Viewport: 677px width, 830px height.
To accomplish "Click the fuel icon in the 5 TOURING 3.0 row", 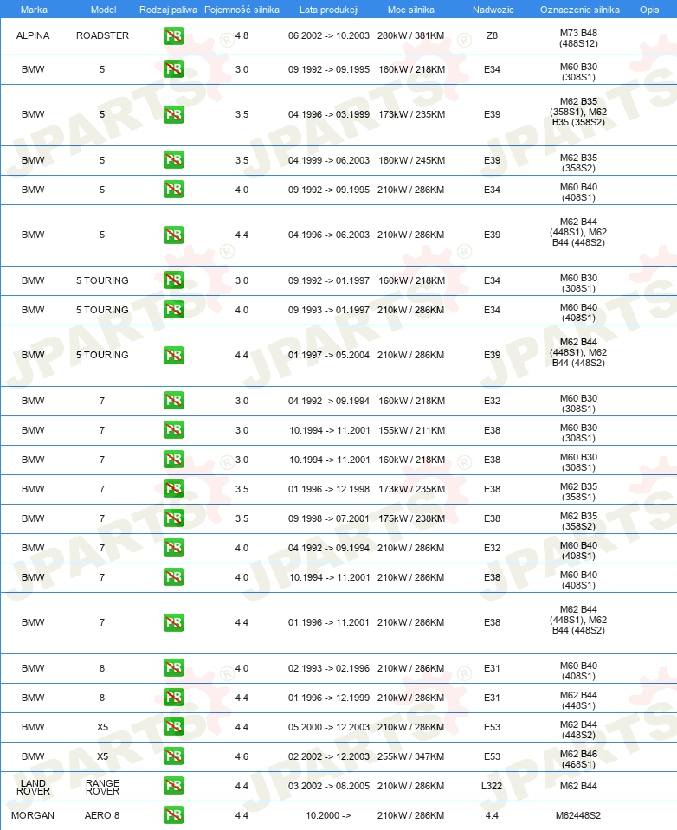I will (x=174, y=280).
